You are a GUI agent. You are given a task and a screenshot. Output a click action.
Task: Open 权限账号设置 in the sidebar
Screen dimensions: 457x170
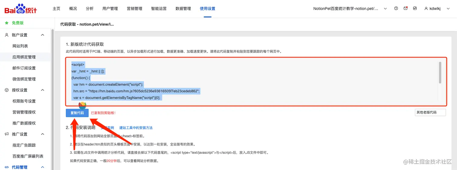coord(24,101)
